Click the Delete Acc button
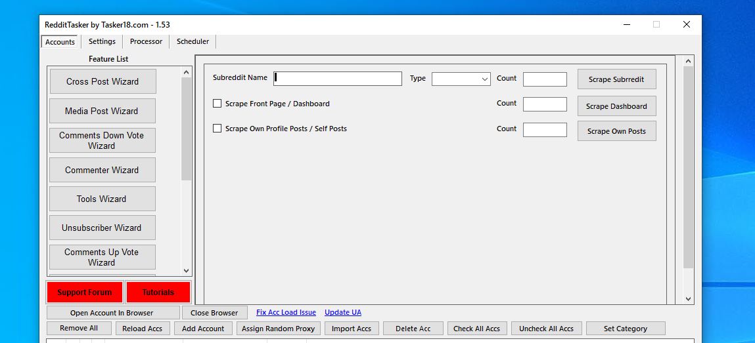755x343 pixels. point(413,329)
